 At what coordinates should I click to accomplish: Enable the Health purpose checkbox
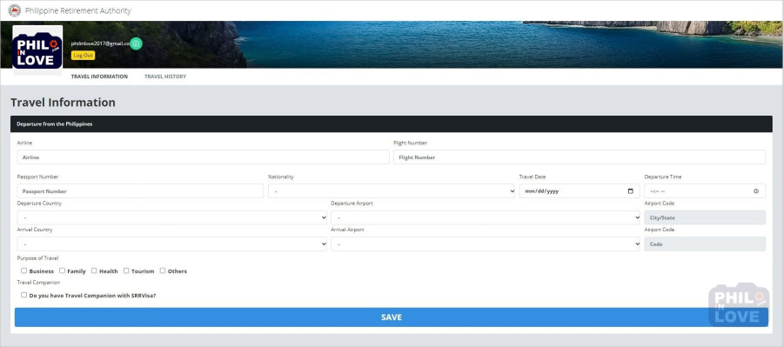tap(94, 270)
